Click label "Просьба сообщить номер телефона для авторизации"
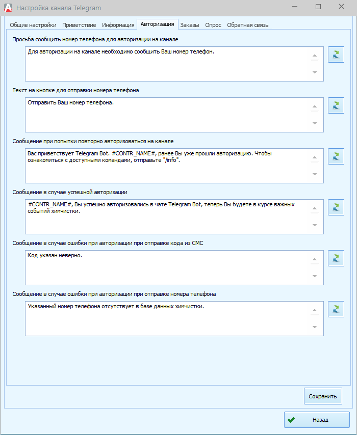 (95, 39)
